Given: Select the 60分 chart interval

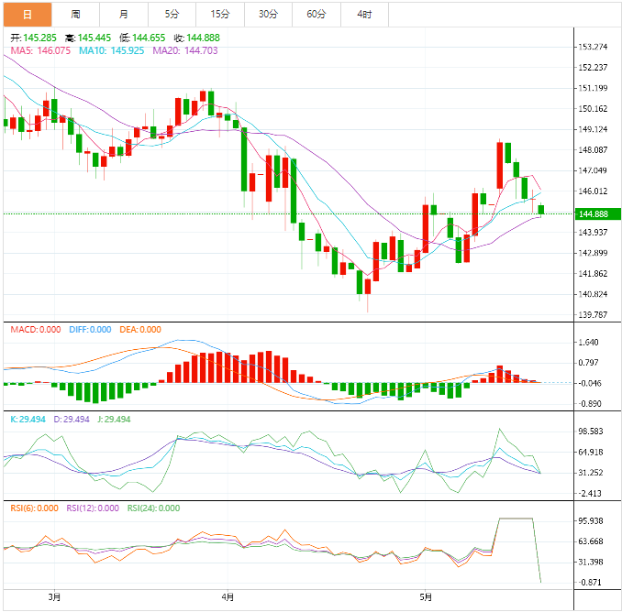Looking at the screenshot, I should [x=317, y=15].
